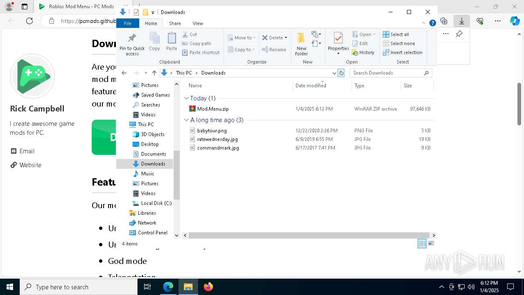Switch to details view layout icon

click(422, 243)
